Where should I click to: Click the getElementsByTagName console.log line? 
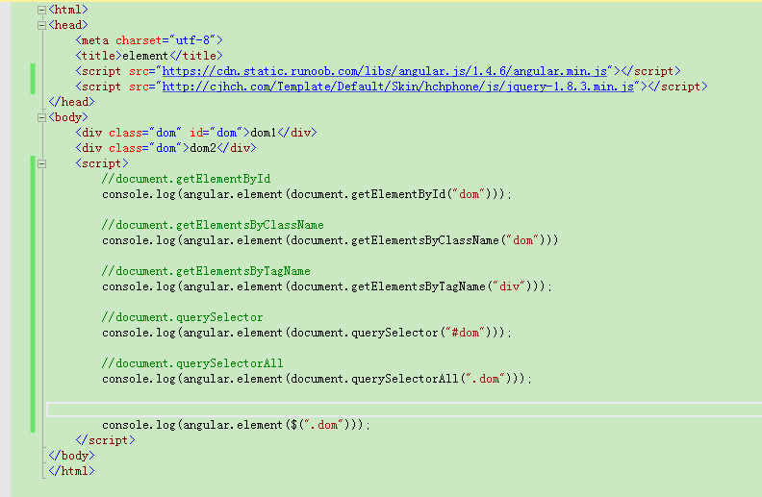click(327, 286)
